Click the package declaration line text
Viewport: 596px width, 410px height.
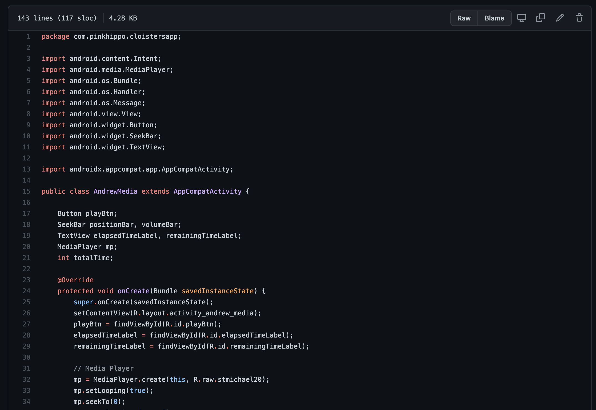click(111, 37)
